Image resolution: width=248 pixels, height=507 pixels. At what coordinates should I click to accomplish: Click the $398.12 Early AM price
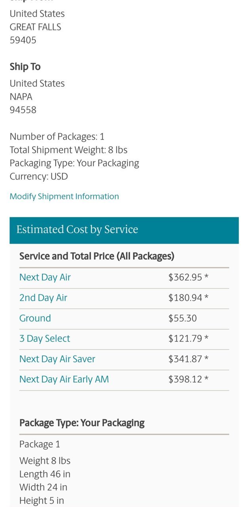click(188, 380)
